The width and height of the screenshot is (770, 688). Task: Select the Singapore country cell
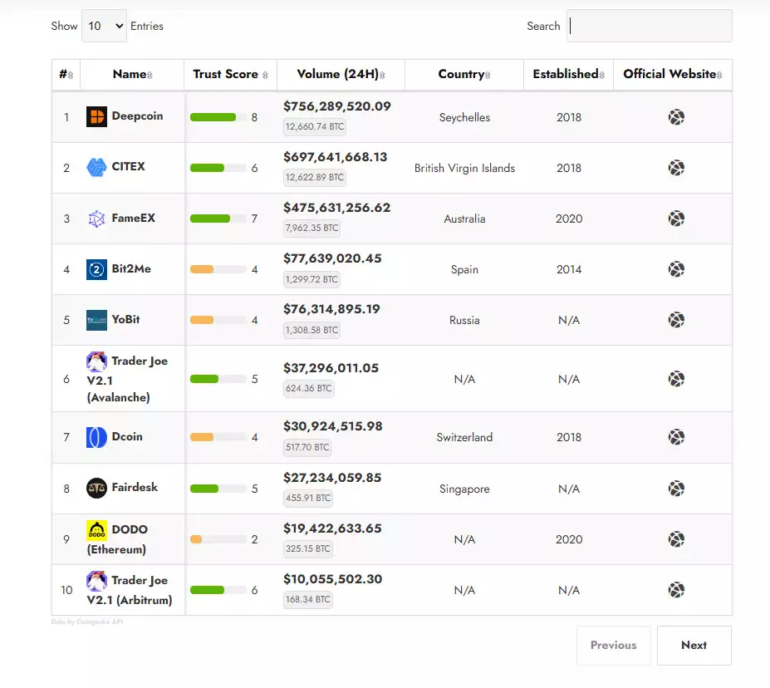point(464,489)
